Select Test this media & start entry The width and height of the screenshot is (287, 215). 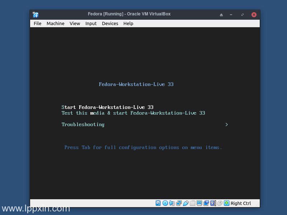[x=133, y=113]
